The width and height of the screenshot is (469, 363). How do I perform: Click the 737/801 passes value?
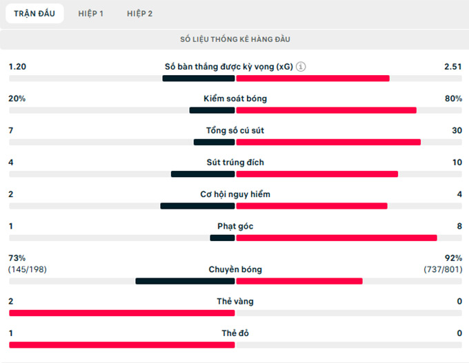pyautogui.click(x=443, y=269)
